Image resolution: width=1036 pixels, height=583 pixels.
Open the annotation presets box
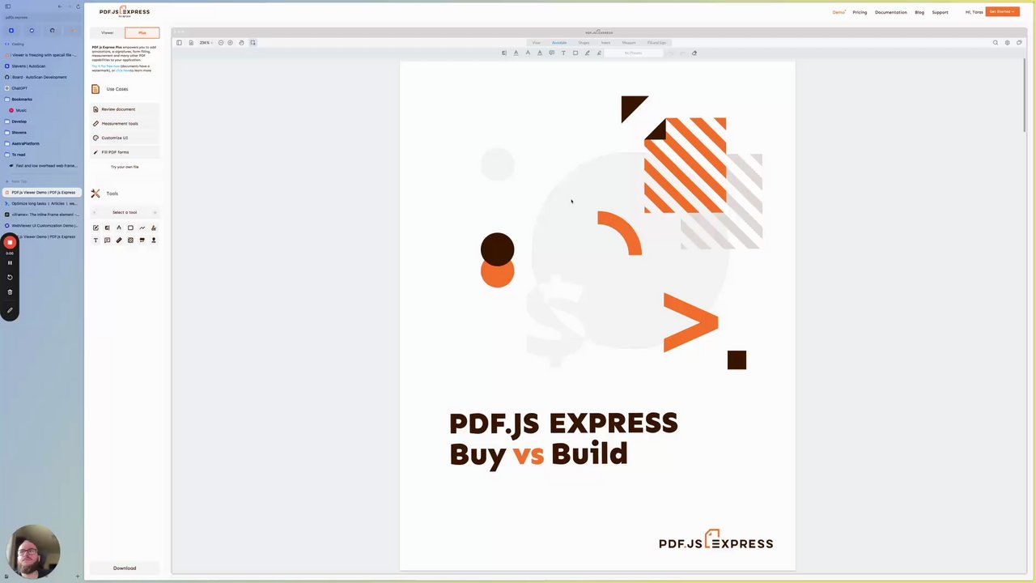click(633, 53)
